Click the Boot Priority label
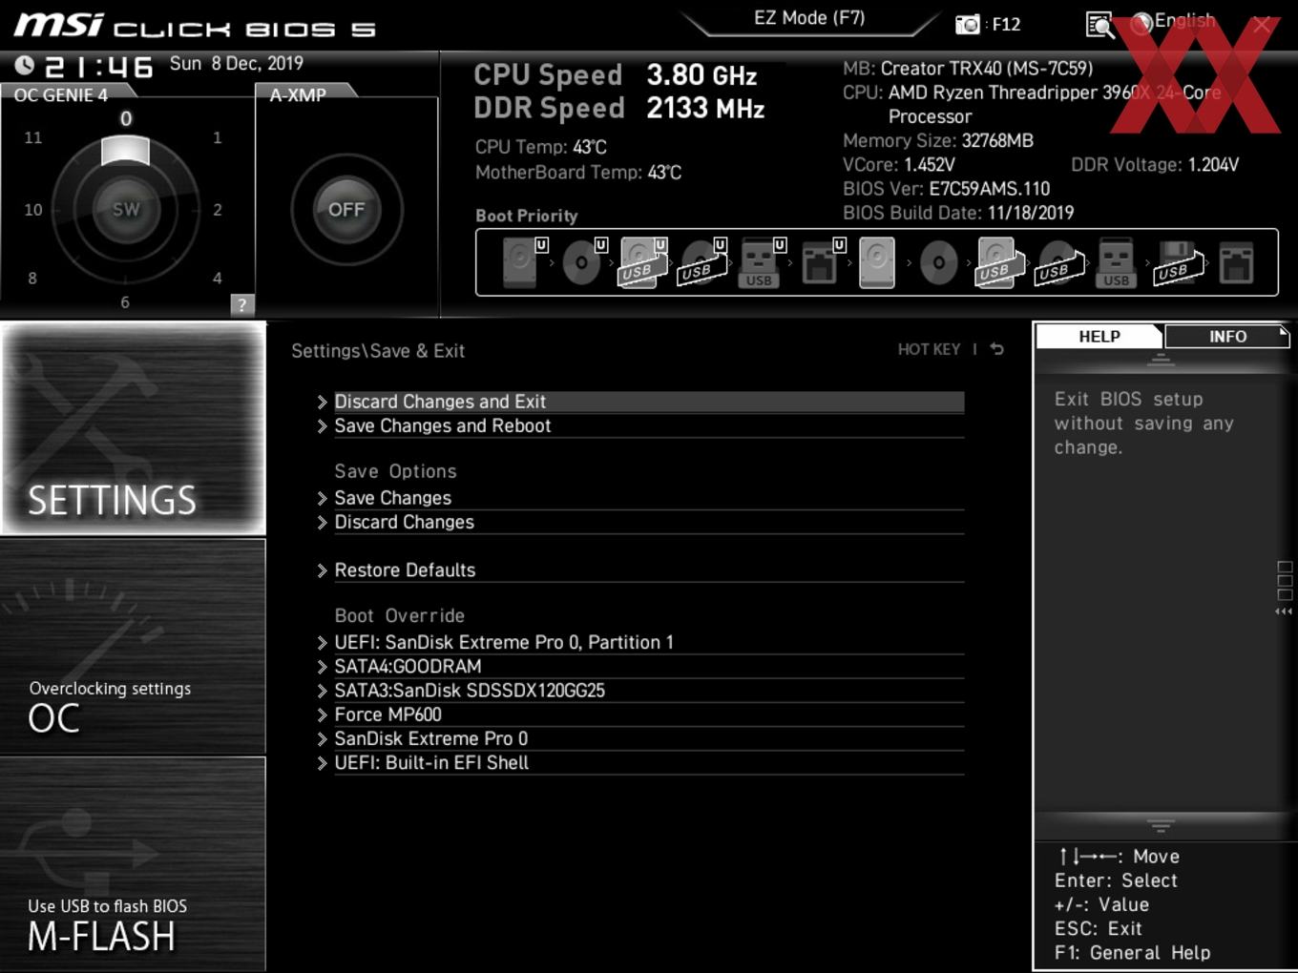Image resolution: width=1298 pixels, height=973 pixels. click(527, 216)
